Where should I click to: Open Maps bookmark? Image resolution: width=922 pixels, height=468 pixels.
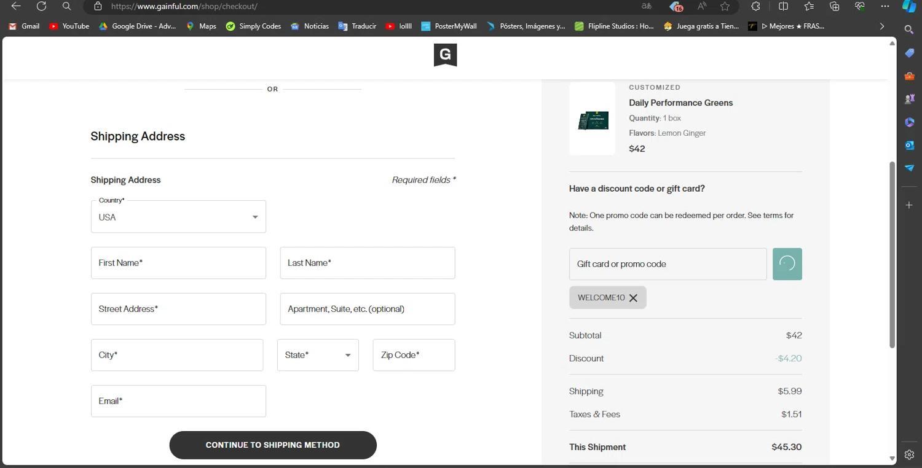tap(201, 26)
